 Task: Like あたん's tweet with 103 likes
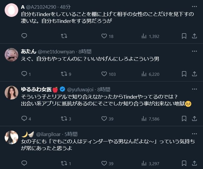point(104,74)
